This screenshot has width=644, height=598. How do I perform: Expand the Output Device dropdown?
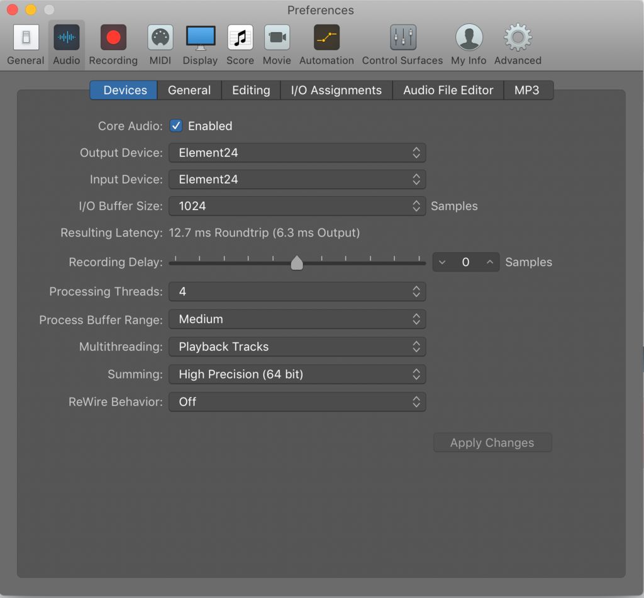[297, 153]
